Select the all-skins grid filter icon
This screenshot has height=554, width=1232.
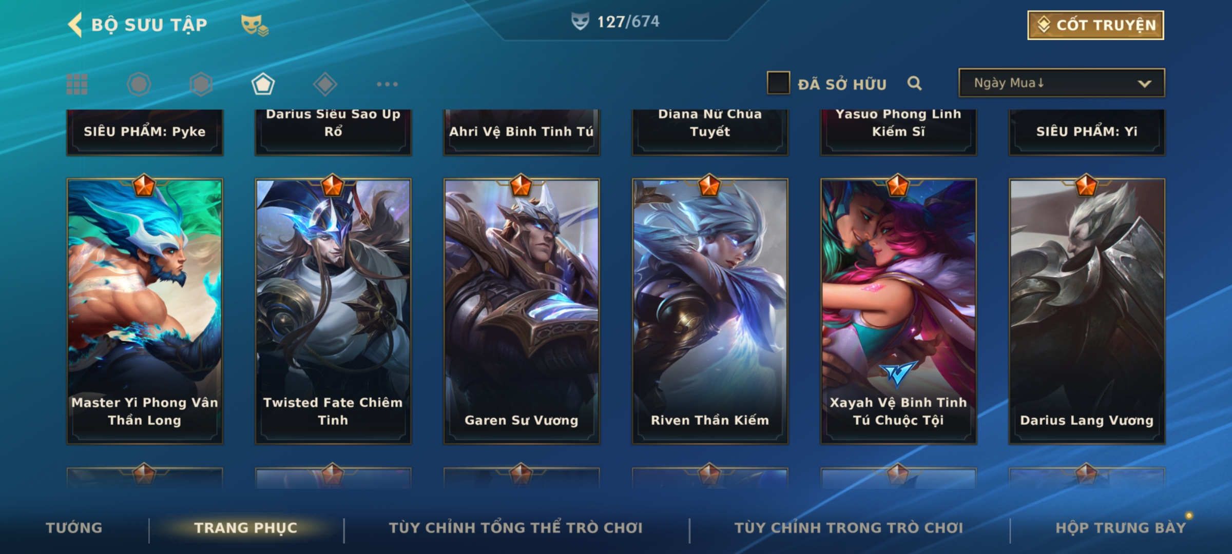(77, 84)
